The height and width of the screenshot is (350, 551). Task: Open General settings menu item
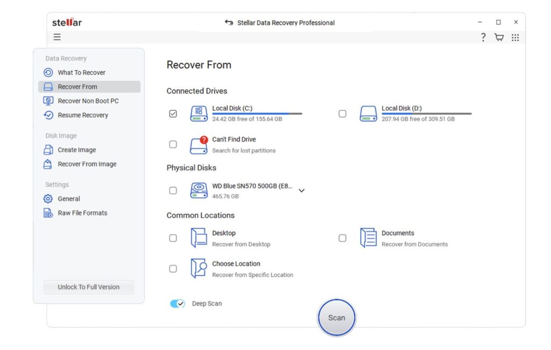89,199
